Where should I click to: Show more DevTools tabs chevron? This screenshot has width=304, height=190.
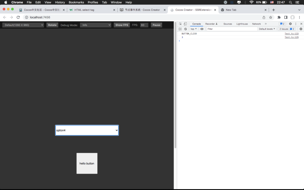(266, 24)
